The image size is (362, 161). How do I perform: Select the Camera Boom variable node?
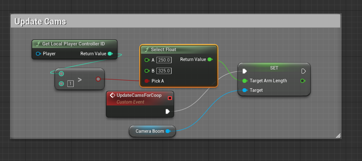[152, 131]
